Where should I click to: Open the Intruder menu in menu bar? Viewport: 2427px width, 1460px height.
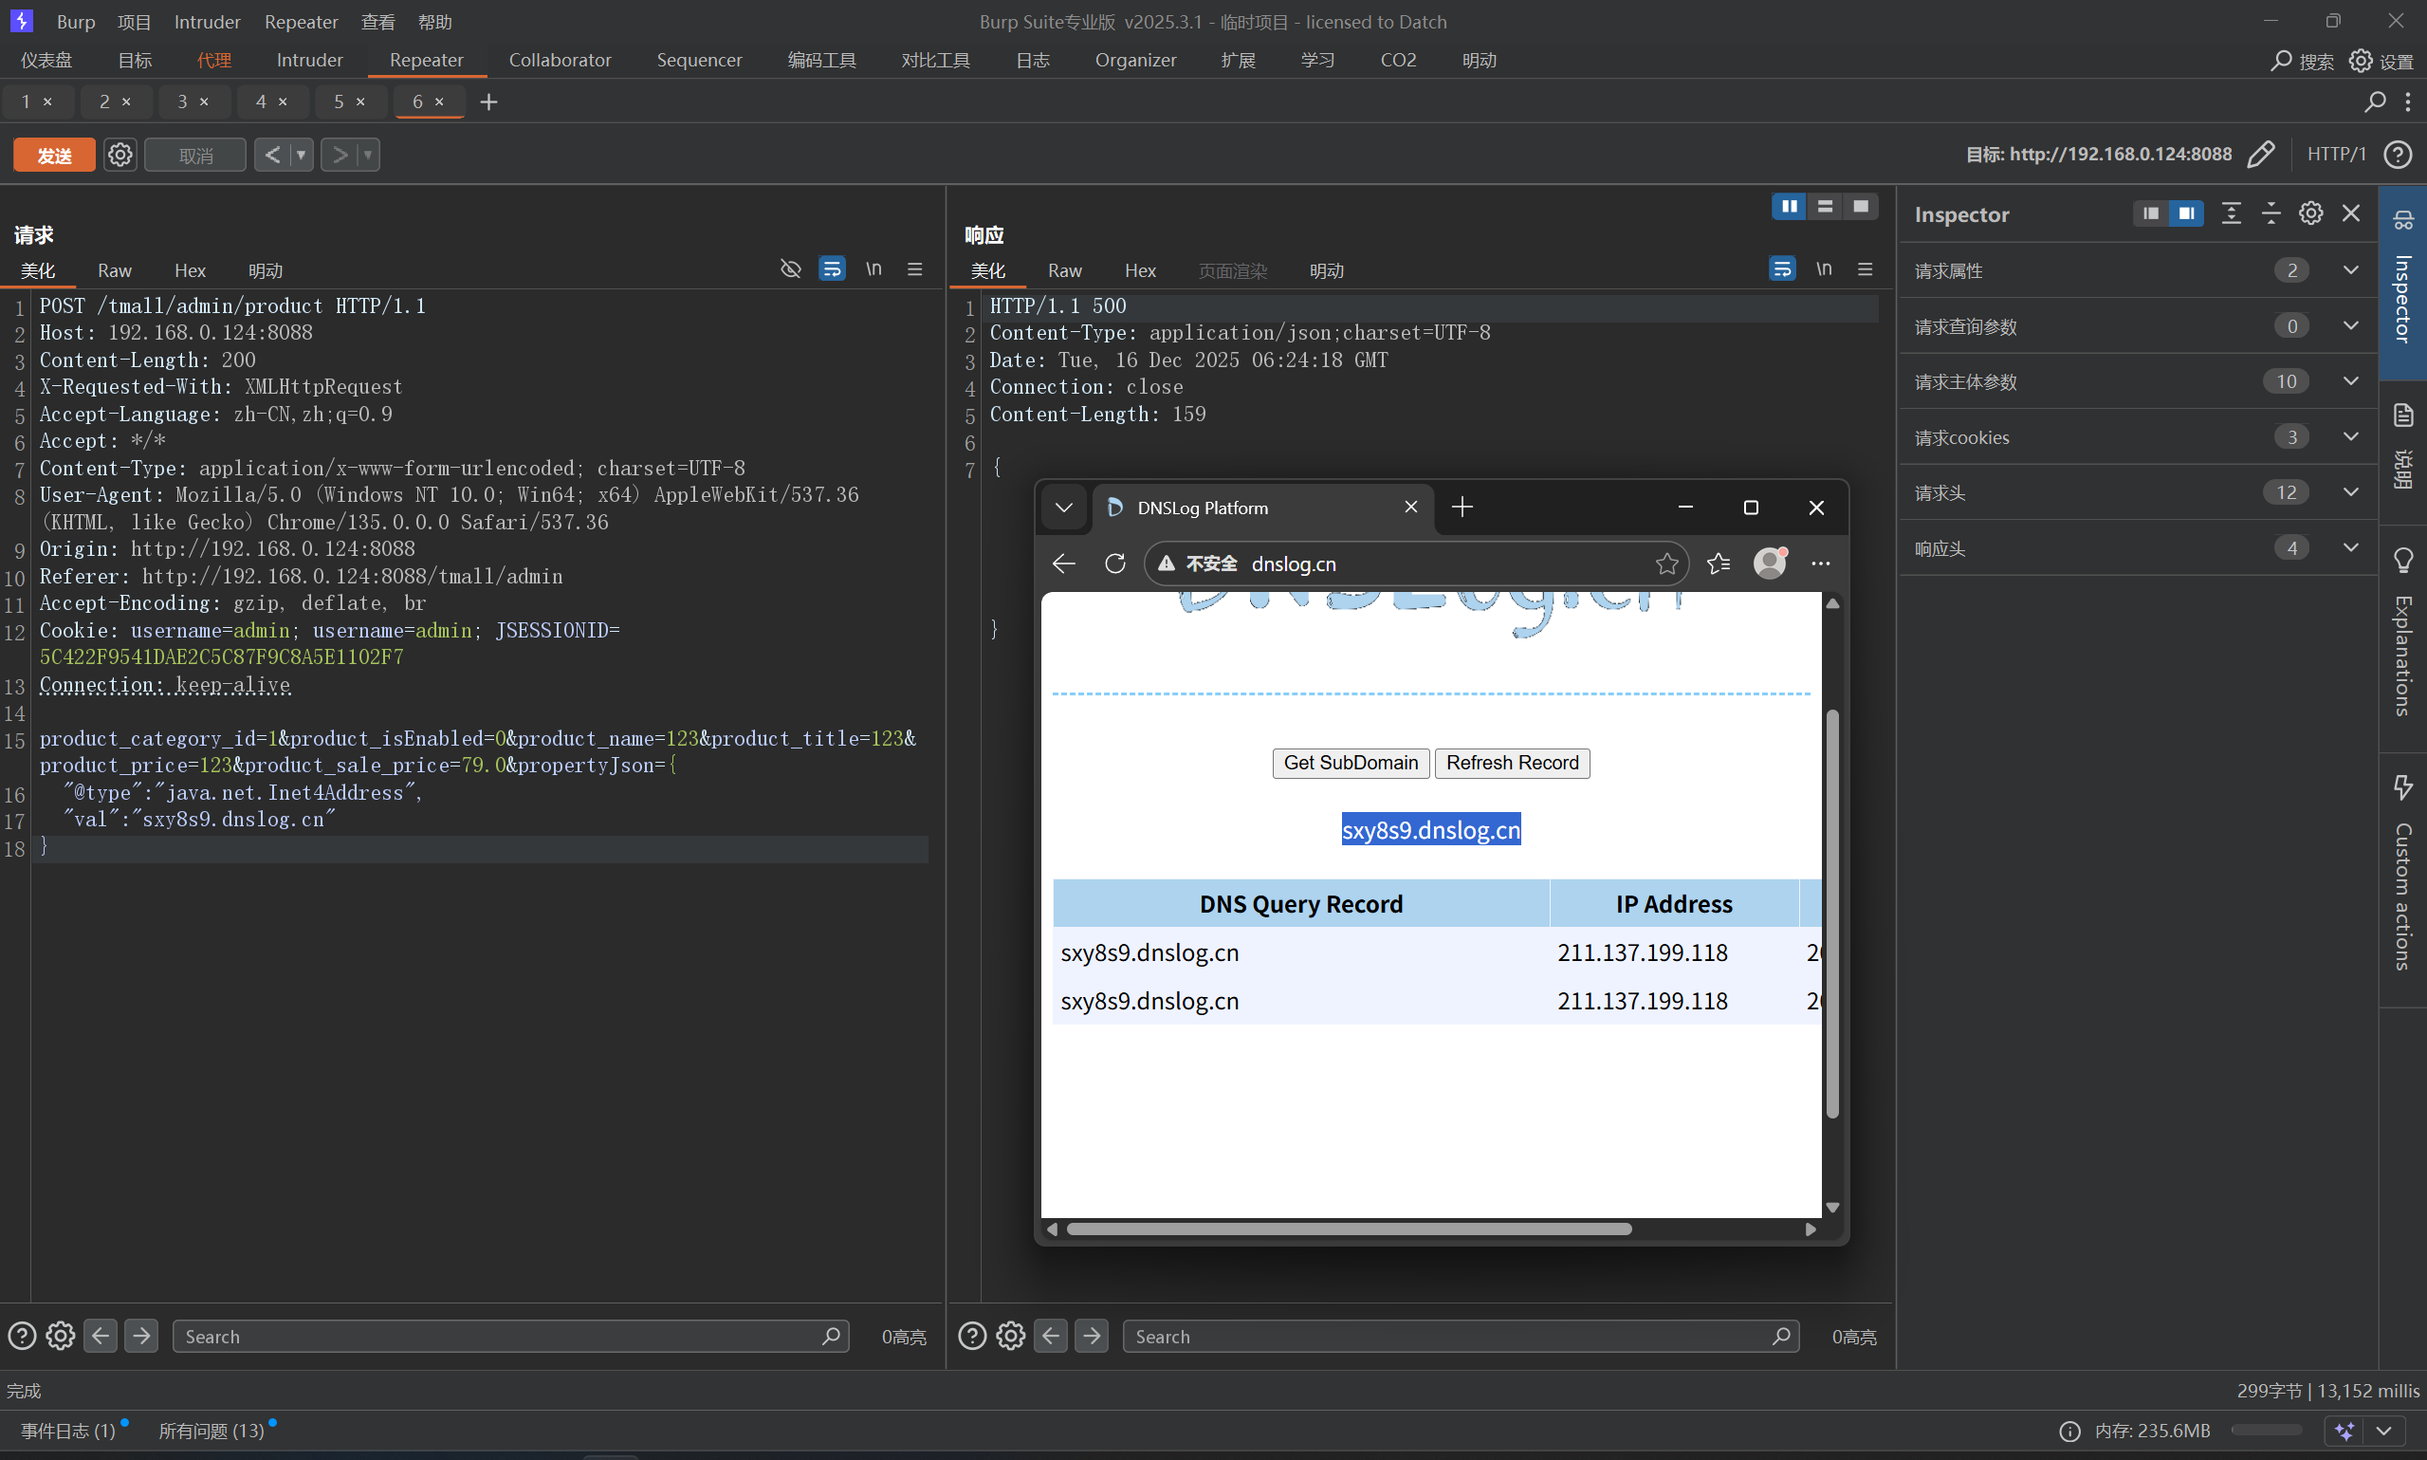click(207, 22)
